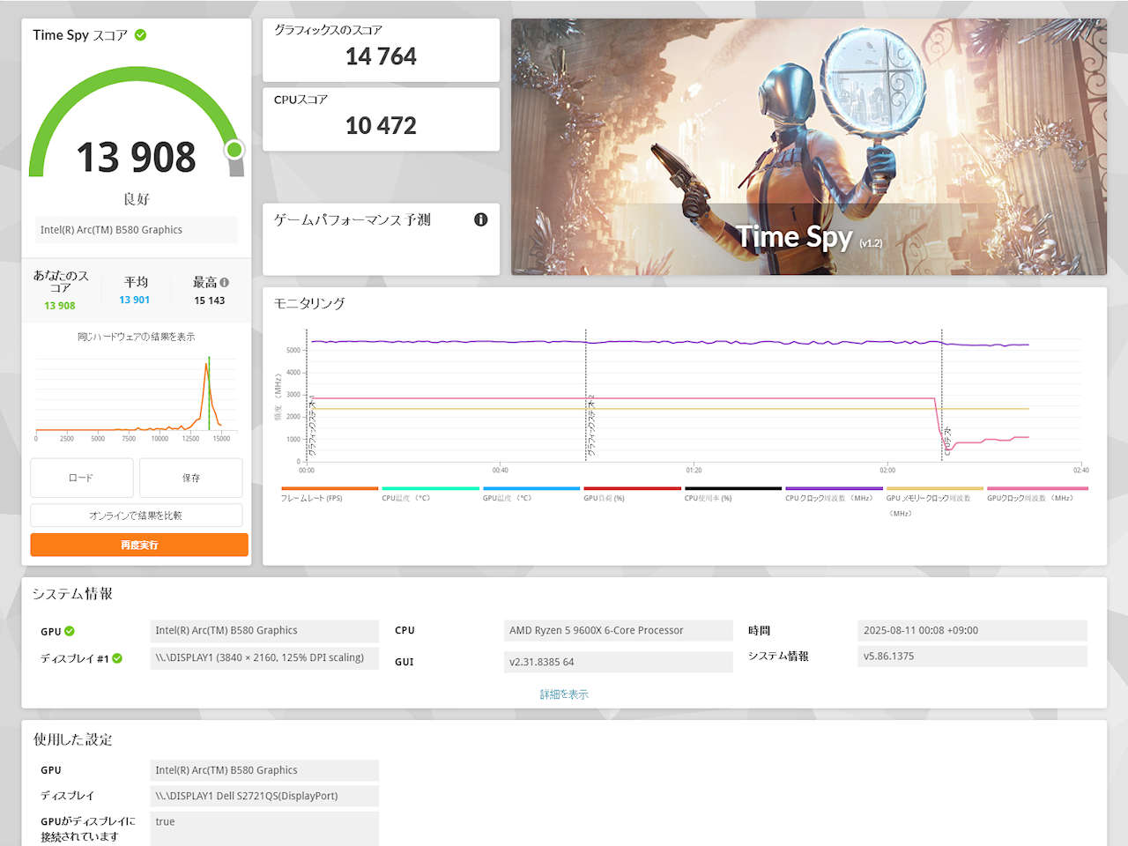The height and width of the screenshot is (846, 1128).
Task: Toggle the CPU温度 legend swatch
Action: tap(430, 488)
